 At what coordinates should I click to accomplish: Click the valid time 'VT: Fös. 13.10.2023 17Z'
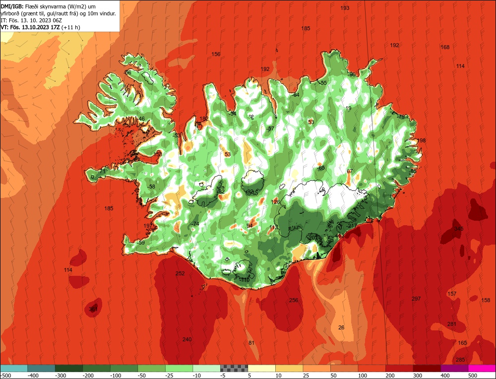[30, 27]
